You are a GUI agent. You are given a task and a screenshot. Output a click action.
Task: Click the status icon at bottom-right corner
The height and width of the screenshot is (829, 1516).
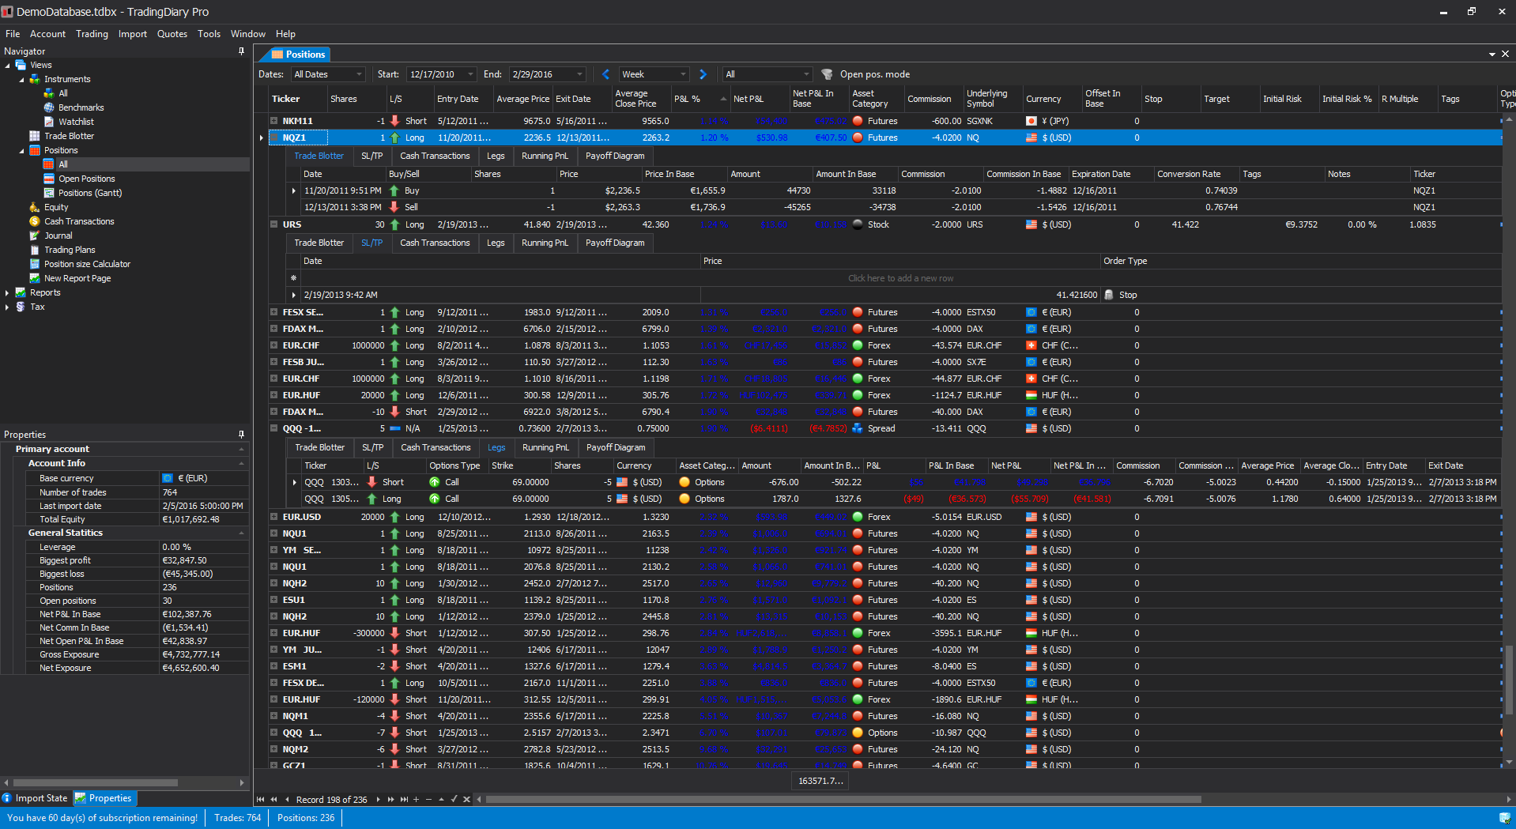point(1505,818)
